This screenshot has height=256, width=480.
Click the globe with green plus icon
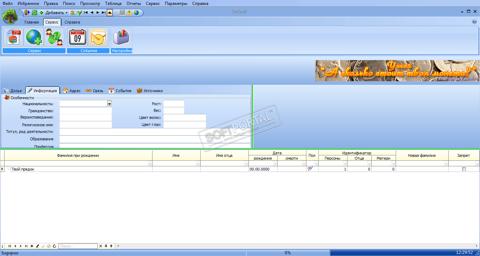[x=34, y=37]
